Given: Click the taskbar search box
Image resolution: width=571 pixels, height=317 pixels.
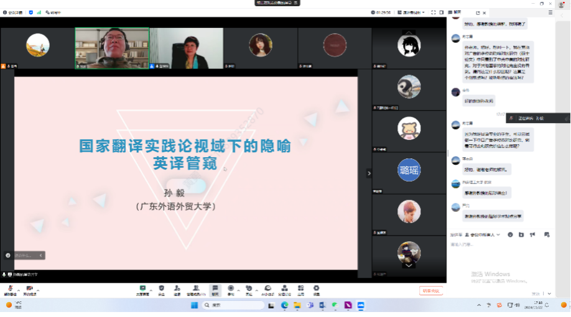Looking at the screenshot, I should tap(233, 305).
